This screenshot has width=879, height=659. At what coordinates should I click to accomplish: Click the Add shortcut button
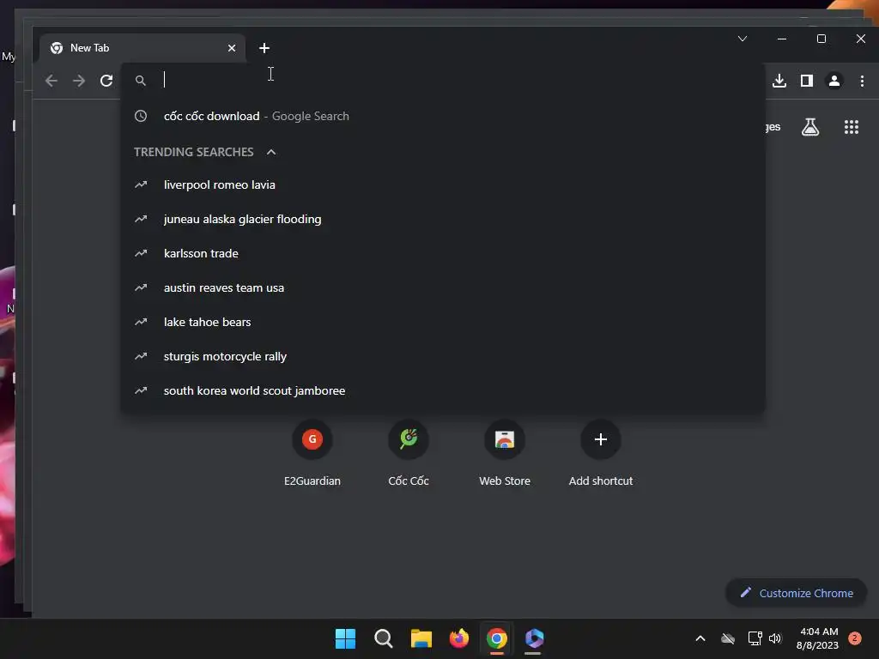(x=600, y=451)
